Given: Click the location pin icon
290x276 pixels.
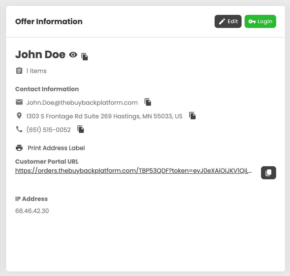Looking at the screenshot, I should [19, 116].
